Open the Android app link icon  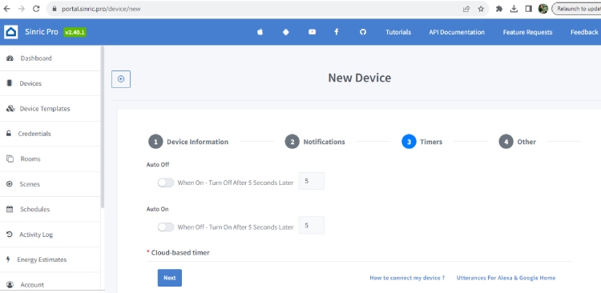click(285, 32)
